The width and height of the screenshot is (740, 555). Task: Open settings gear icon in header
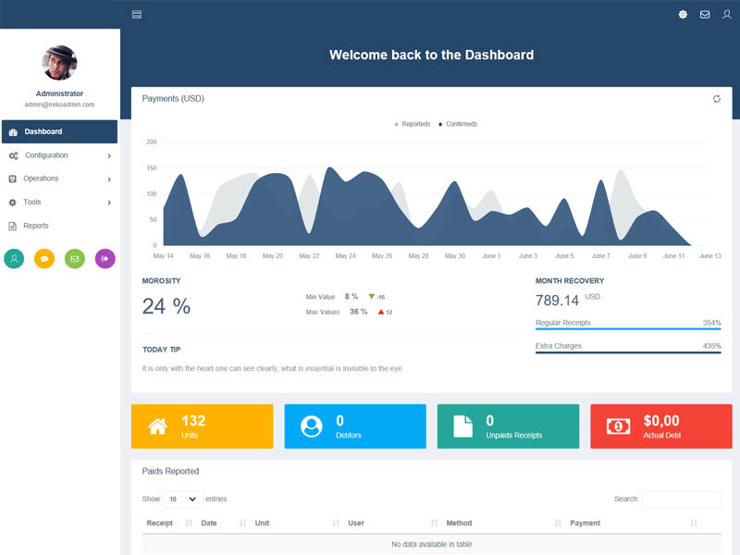pos(683,14)
